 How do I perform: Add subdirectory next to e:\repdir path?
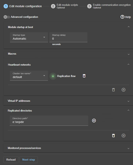[x=94, y=121]
